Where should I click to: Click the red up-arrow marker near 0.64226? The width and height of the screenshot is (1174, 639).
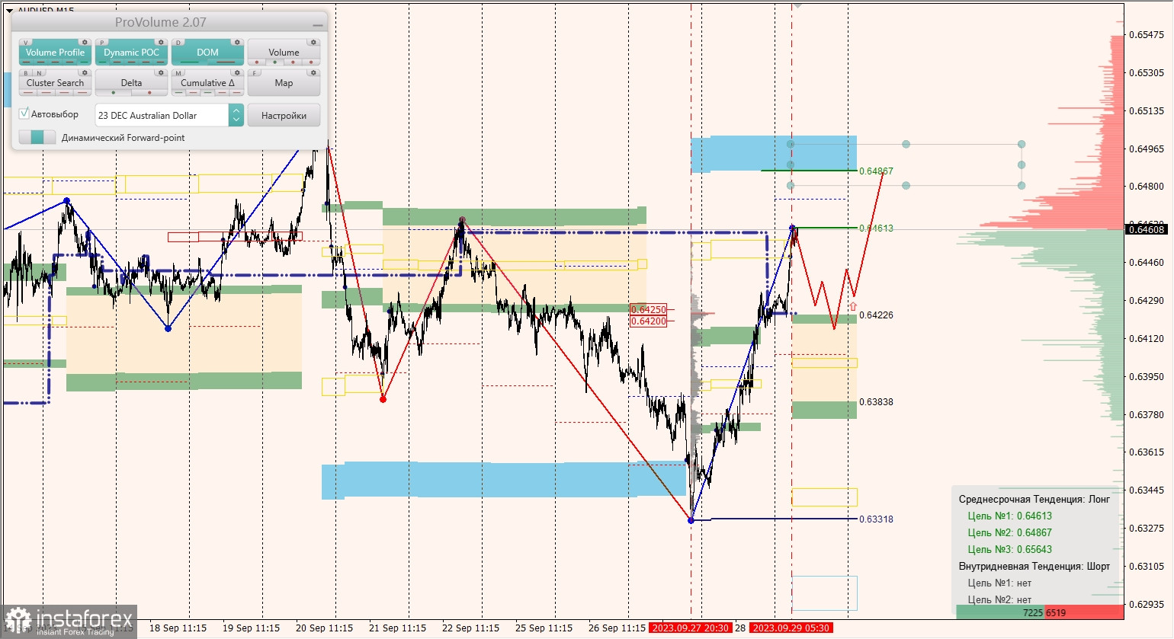[x=853, y=306]
